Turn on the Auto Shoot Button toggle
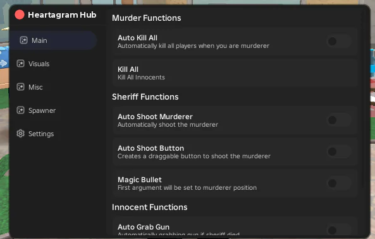Viewport: 375px width, 239px height. pyautogui.click(x=339, y=152)
